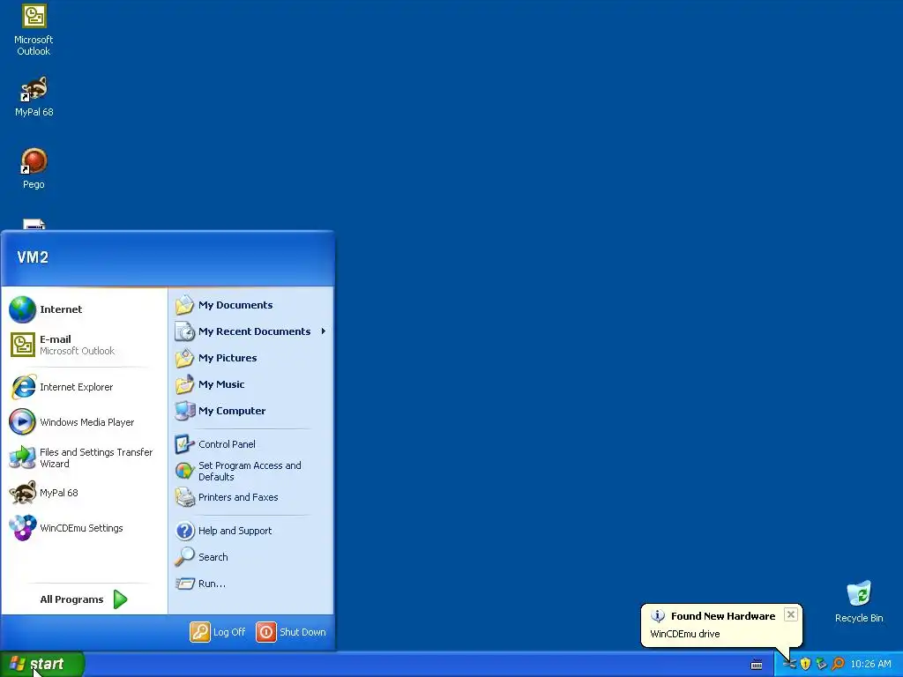Image resolution: width=903 pixels, height=677 pixels.
Task: Open My Music folder
Action: (251, 384)
